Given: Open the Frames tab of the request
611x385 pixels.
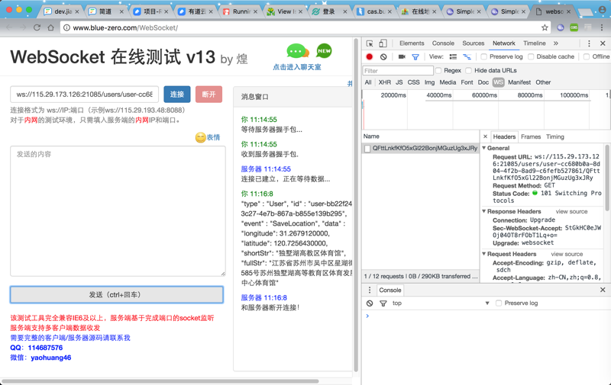Looking at the screenshot, I should (531, 137).
